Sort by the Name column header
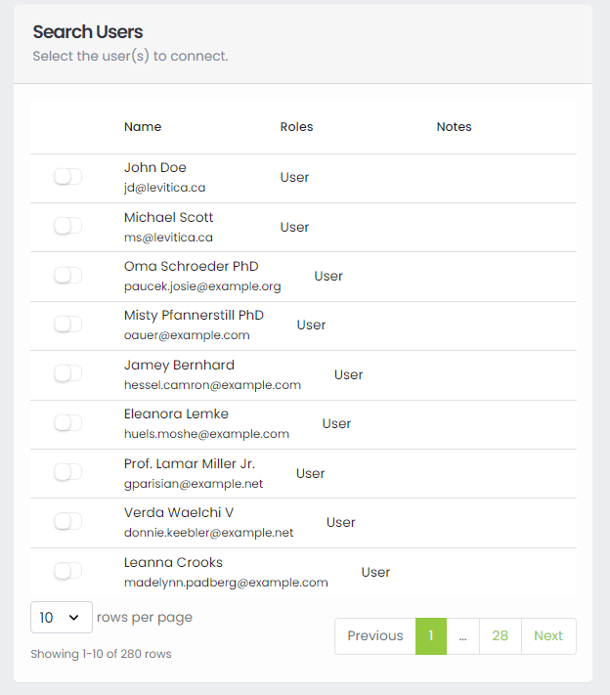The image size is (610, 695). [143, 127]
